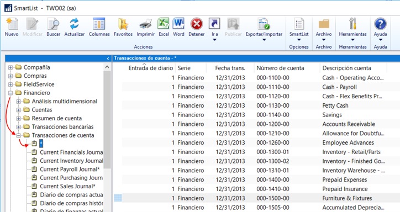Select row Cash - Payroll
Screen dimensions: 400x212
pyautogui.click(x=261, y=87)
